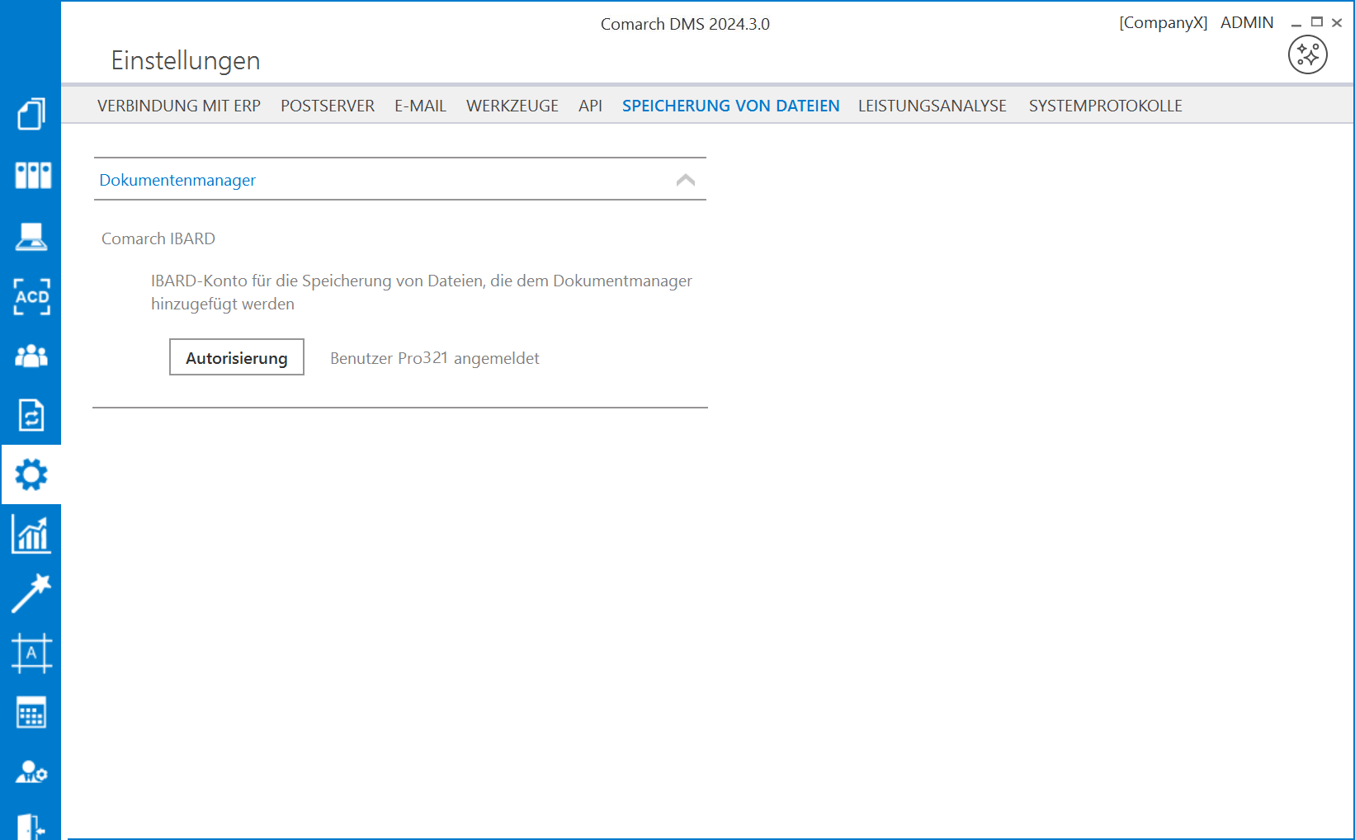The image size is (1355, 840).
Task: Open the bar chart reports icon
Action: click(31, 535)
